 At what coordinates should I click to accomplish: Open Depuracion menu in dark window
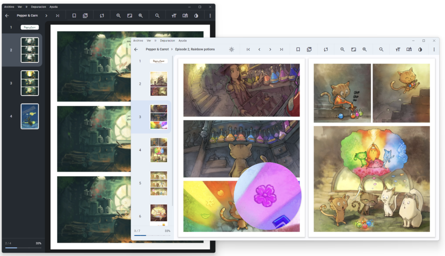(x=38, y=7)
